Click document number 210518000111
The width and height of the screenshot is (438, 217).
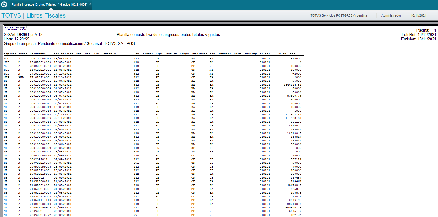(x=40, y=181)
